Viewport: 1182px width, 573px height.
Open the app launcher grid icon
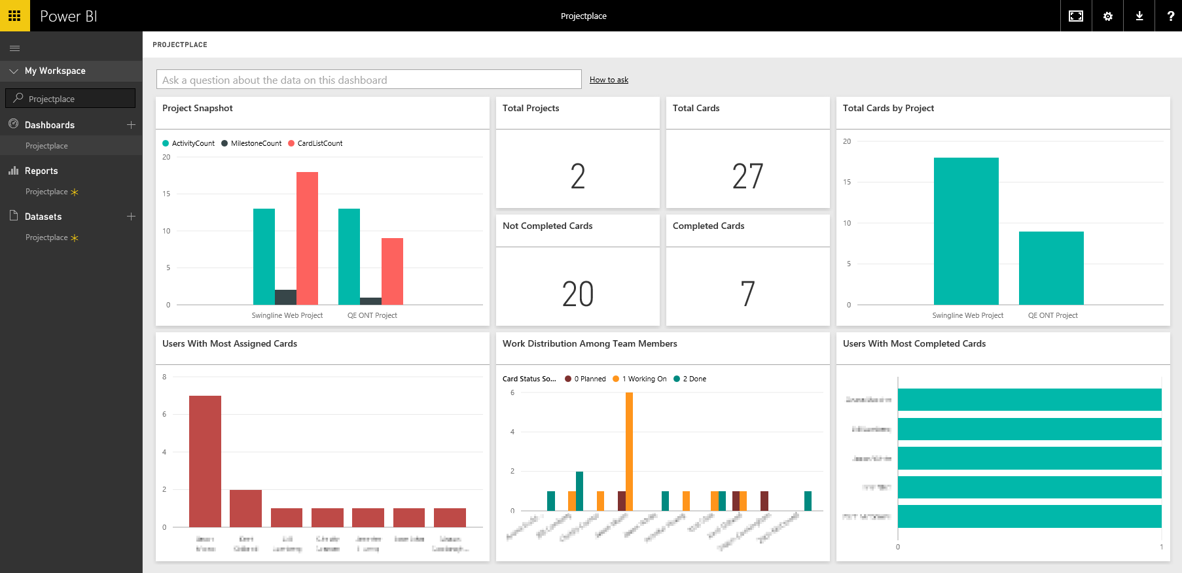[14, 16]
